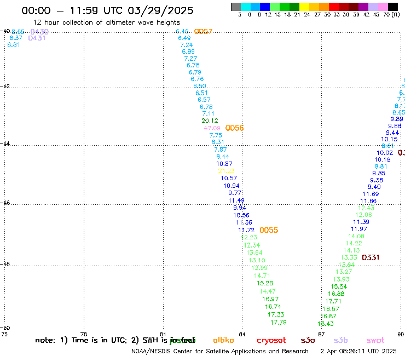Click the blue wave height value 9.89
The image size is (405, 356).
click(397, 119)
